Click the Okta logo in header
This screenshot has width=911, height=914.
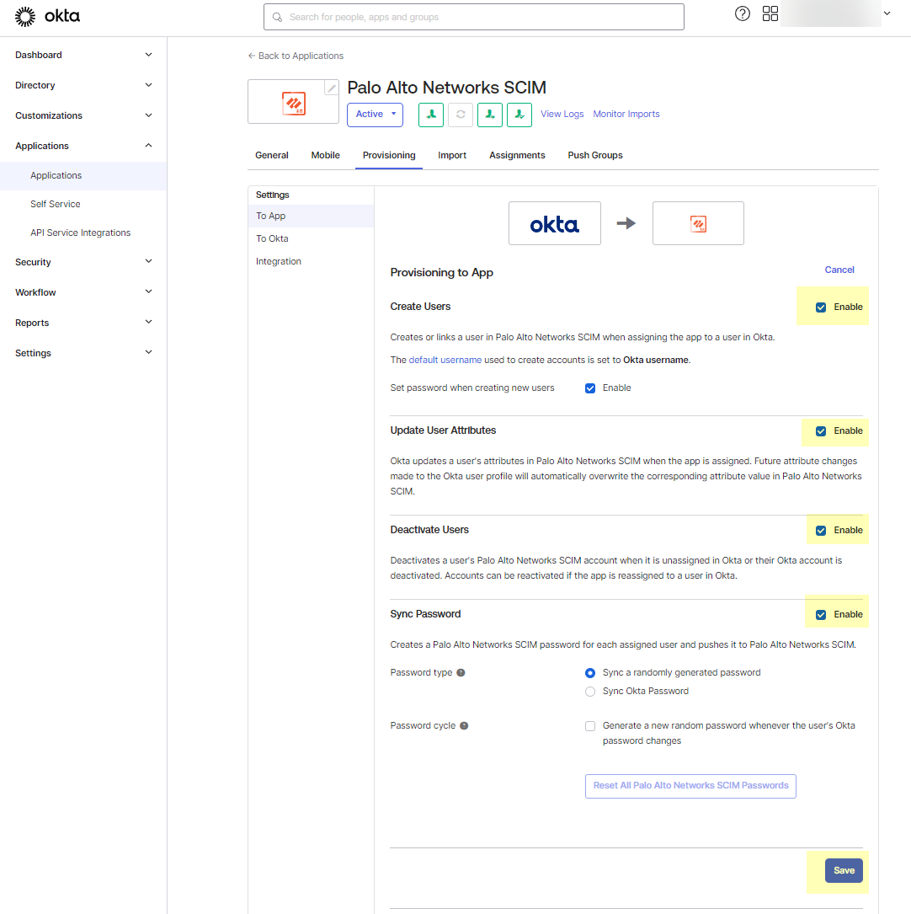coord(47,16)
